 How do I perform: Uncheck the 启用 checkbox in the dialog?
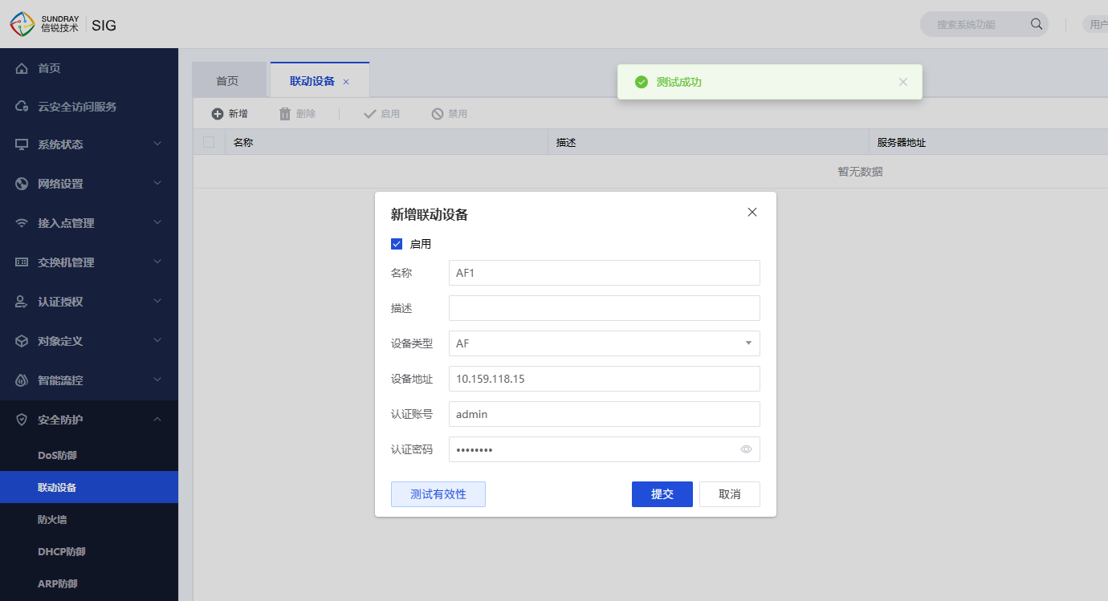(397, 244)
